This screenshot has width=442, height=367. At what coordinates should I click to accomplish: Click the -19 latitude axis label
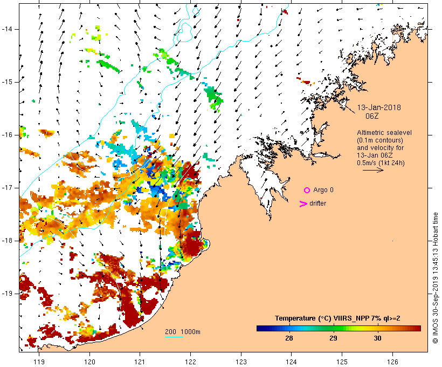[7, 294]
